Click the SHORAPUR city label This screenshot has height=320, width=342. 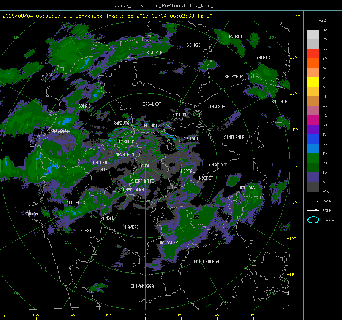tap(234, 77)
